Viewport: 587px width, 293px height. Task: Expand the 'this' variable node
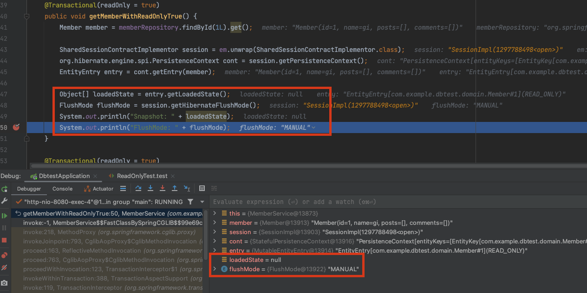[x=215, y=213]
